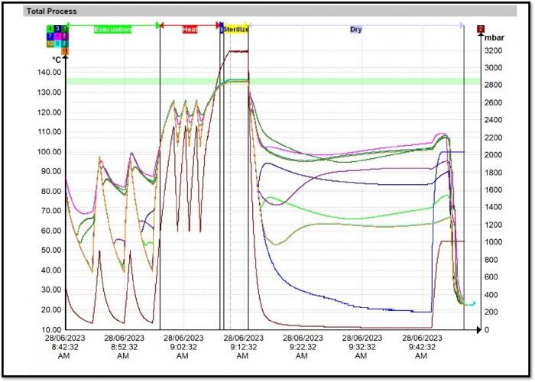Click the 1000 mbar axis value
535x382 pixels.
coord(494,242)
